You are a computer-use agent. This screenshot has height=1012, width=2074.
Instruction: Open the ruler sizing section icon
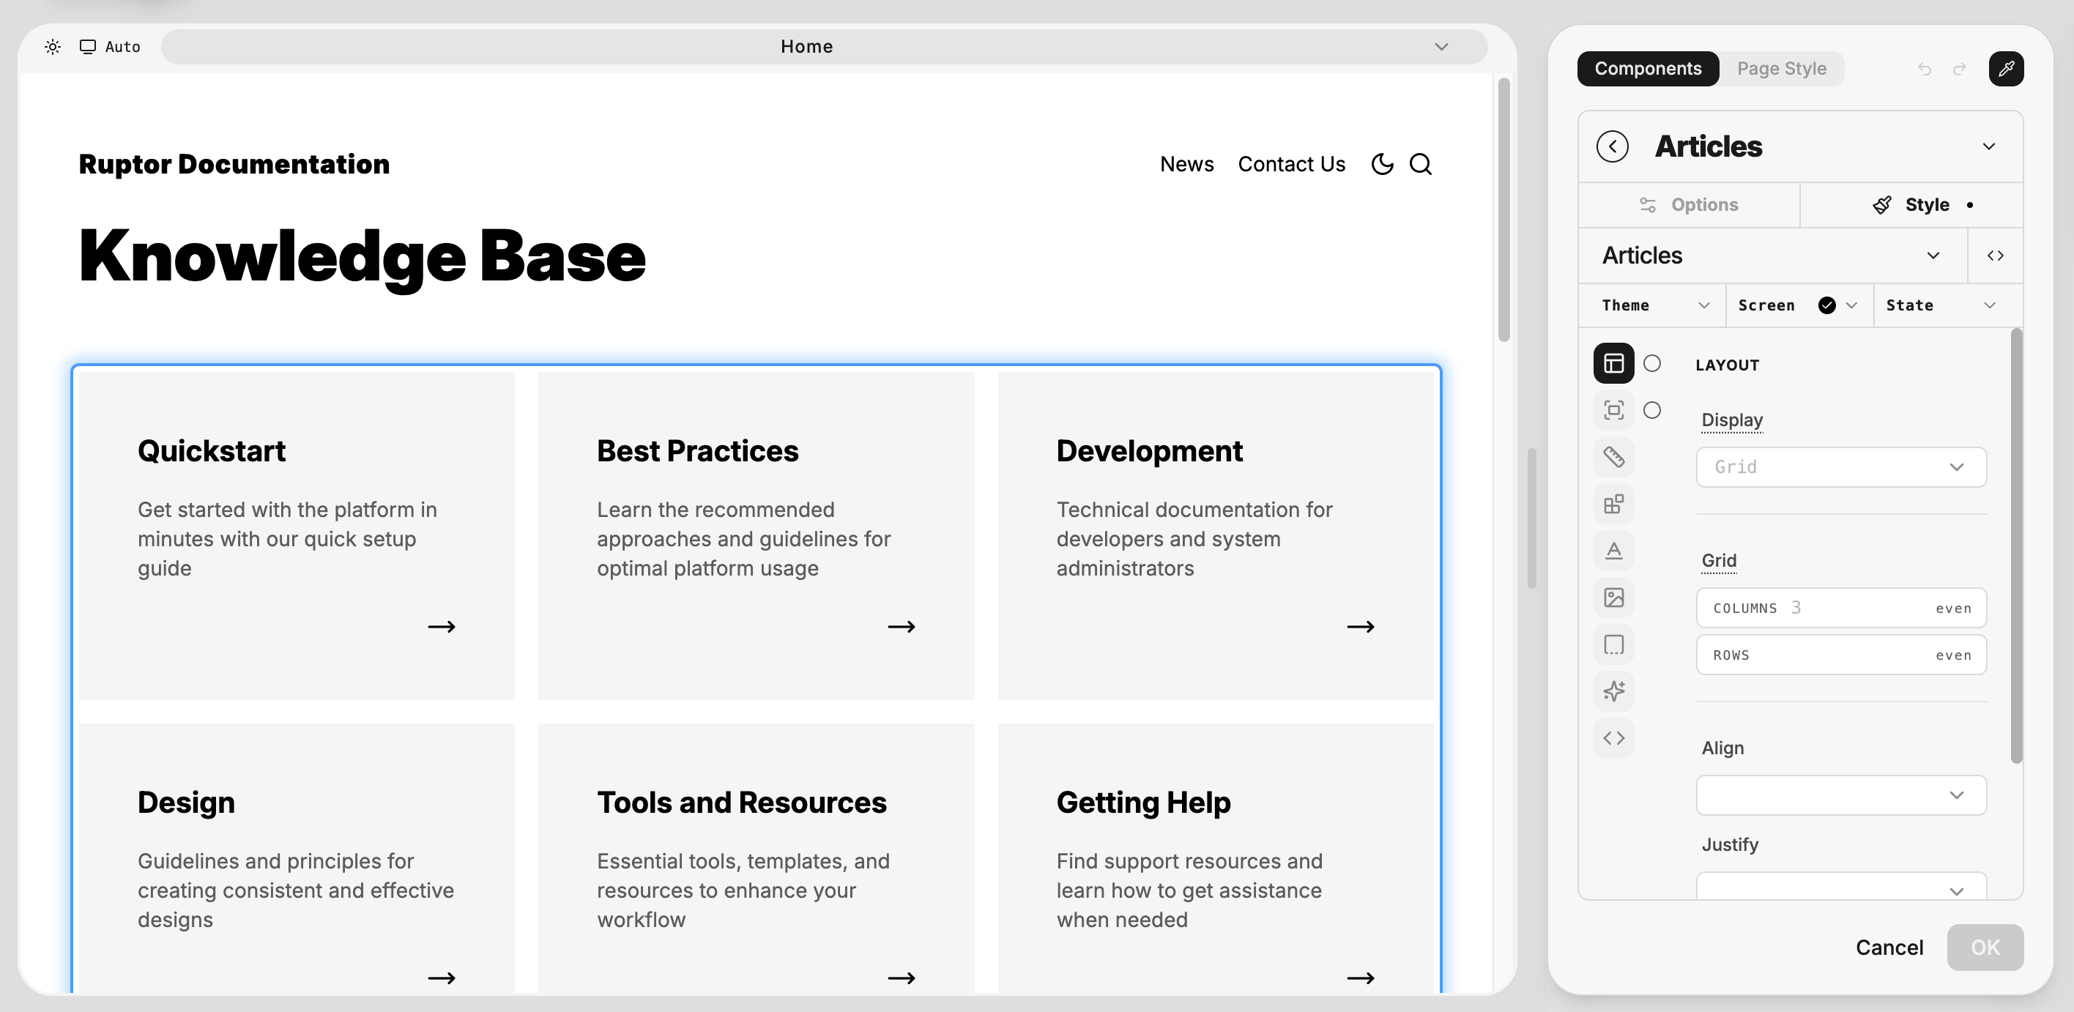pyautogui.click(x=1613, y=457)
